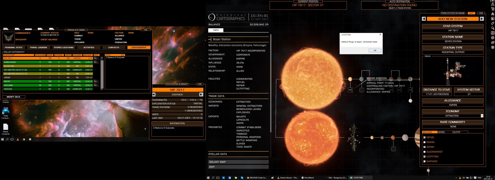This screenshot has width=495, height=180.
Task: Hide the Trade Station Database panel
Action: coord(481,13)
